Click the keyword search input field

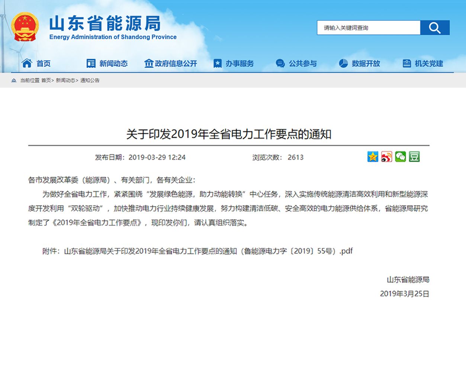click(367, 27)
